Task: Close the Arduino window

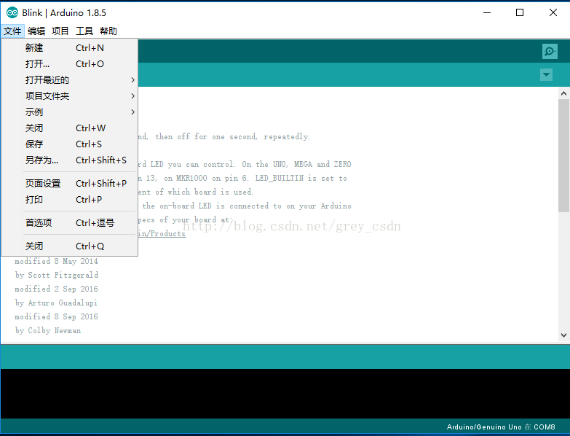Action: pos(553,12)
